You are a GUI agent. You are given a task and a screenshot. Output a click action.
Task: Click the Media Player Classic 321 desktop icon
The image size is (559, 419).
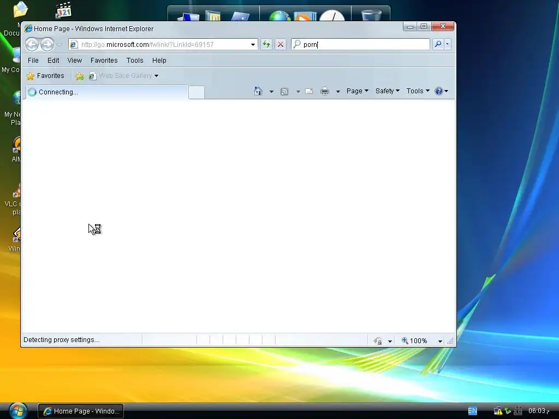point(63,10)
